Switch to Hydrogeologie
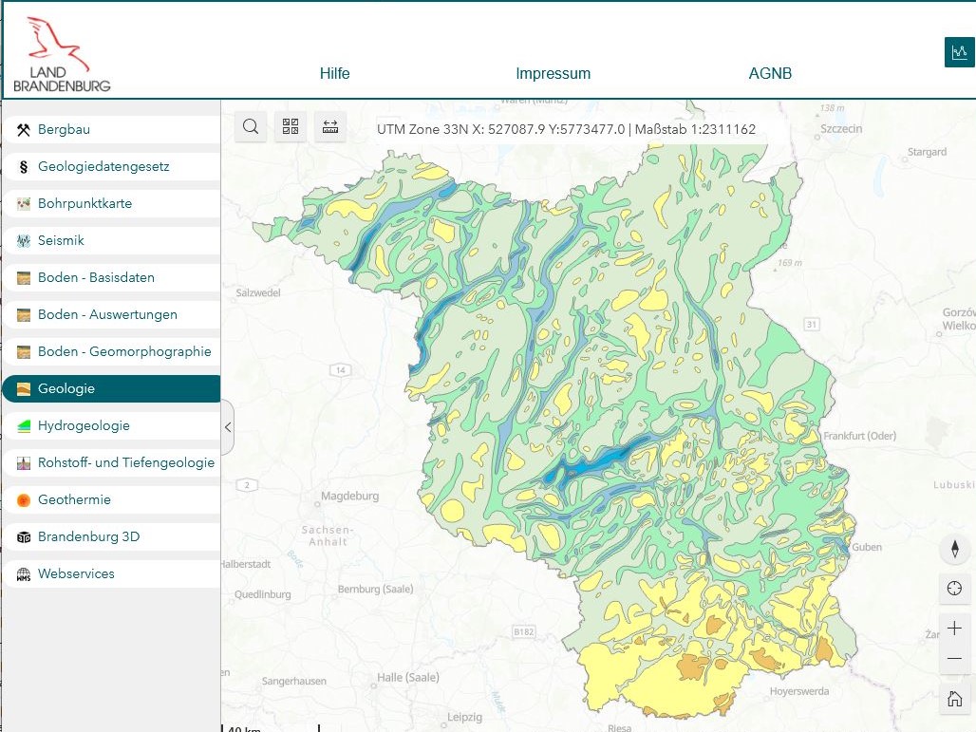This screenshot has width=976, height=732. coord(112,425)
